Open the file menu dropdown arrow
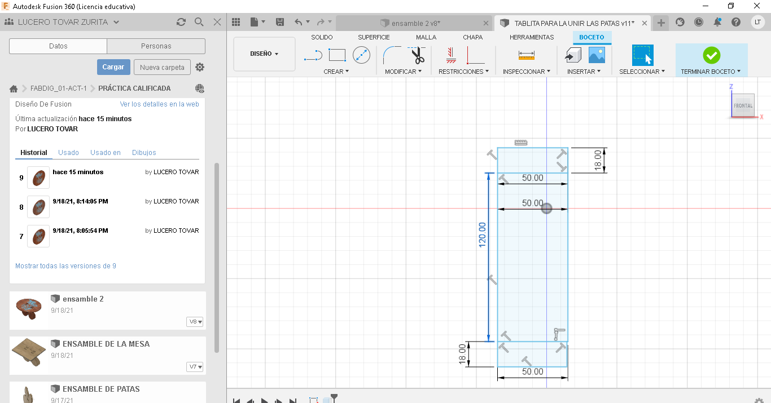The height and width of the screenshot is (403, 771). [x=264, y=22]
